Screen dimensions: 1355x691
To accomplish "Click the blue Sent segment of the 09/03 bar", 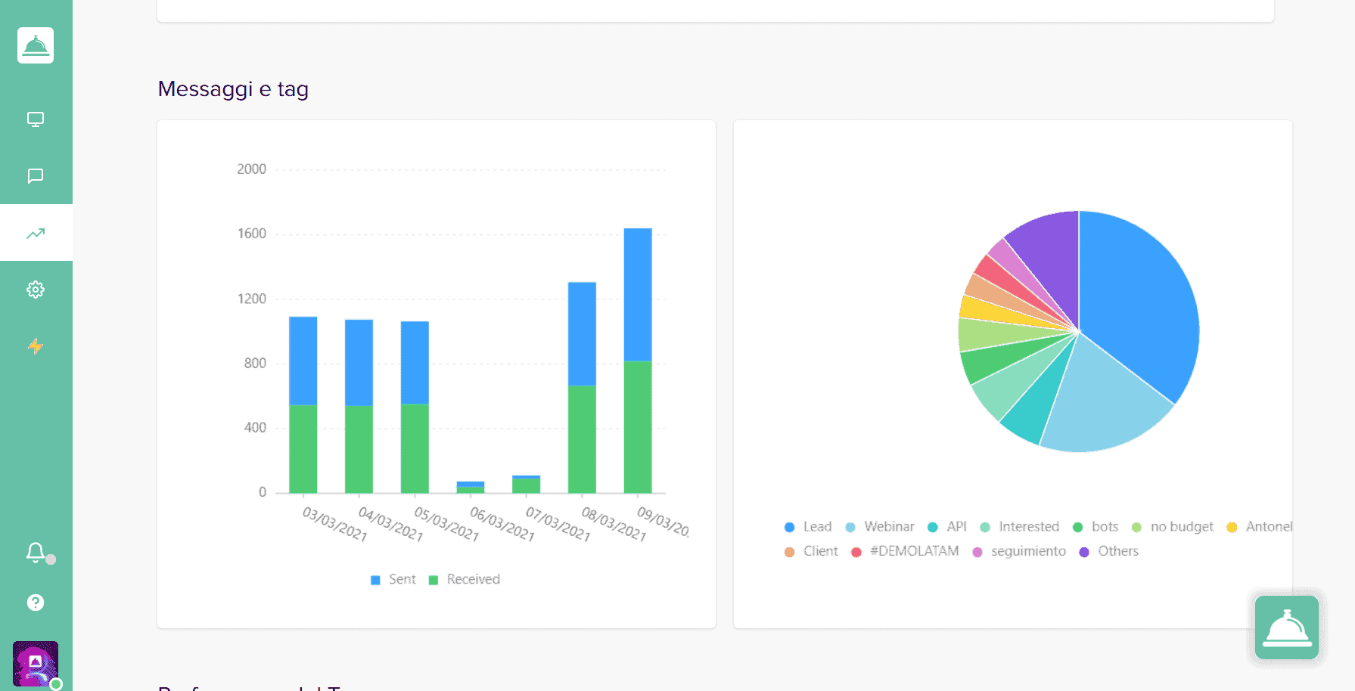I will 638,295.
